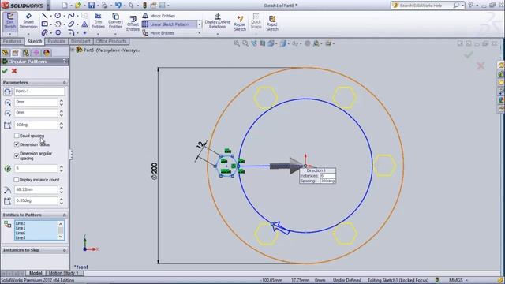Click the Save icon in title toolbar
Viewport: 505px width, 284px height.
[92, 6]
